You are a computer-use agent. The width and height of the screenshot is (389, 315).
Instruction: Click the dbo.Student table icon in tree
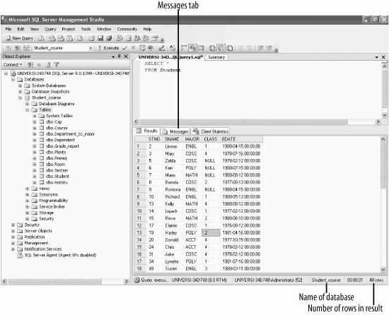click(42, 177)
